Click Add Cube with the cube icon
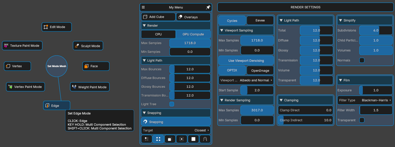This screenshot has height=147, width=395. tap(158, 17)
